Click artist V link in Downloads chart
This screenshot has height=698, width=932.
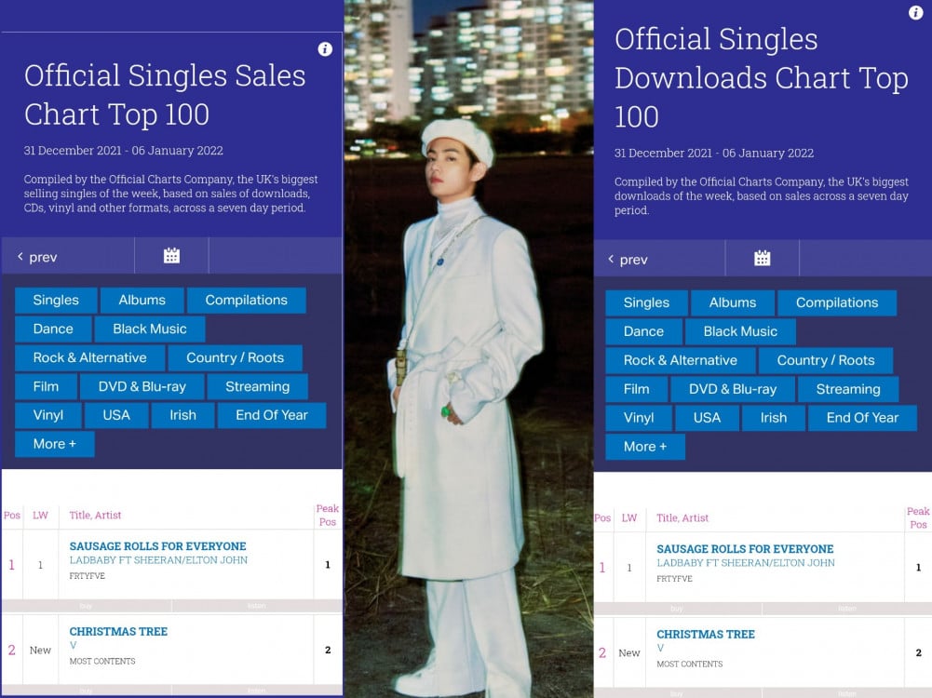coord(660,648)
